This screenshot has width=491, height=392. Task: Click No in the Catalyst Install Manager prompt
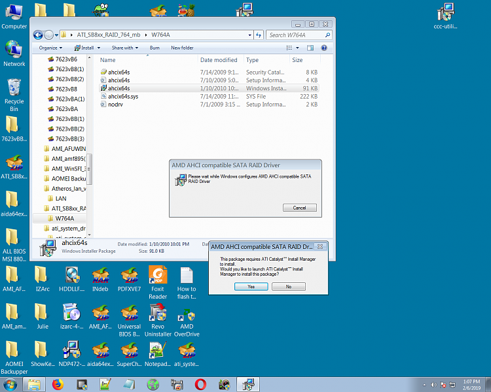click(289, 286)
